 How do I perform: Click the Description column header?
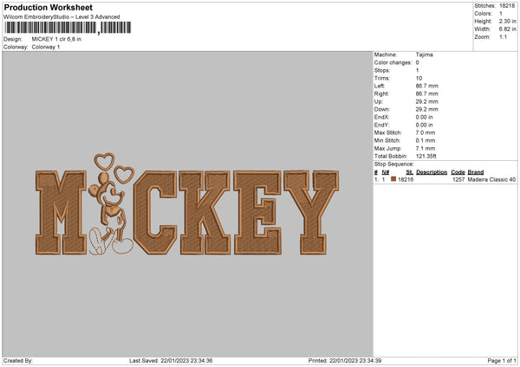click(432, 172)
